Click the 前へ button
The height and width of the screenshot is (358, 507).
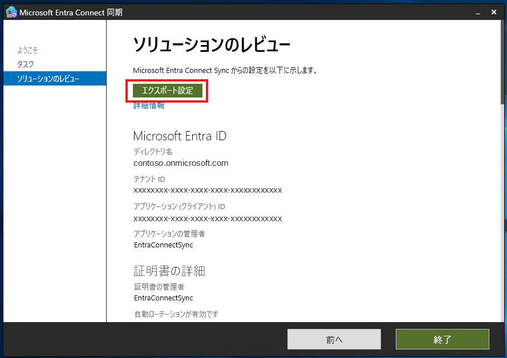334,339
